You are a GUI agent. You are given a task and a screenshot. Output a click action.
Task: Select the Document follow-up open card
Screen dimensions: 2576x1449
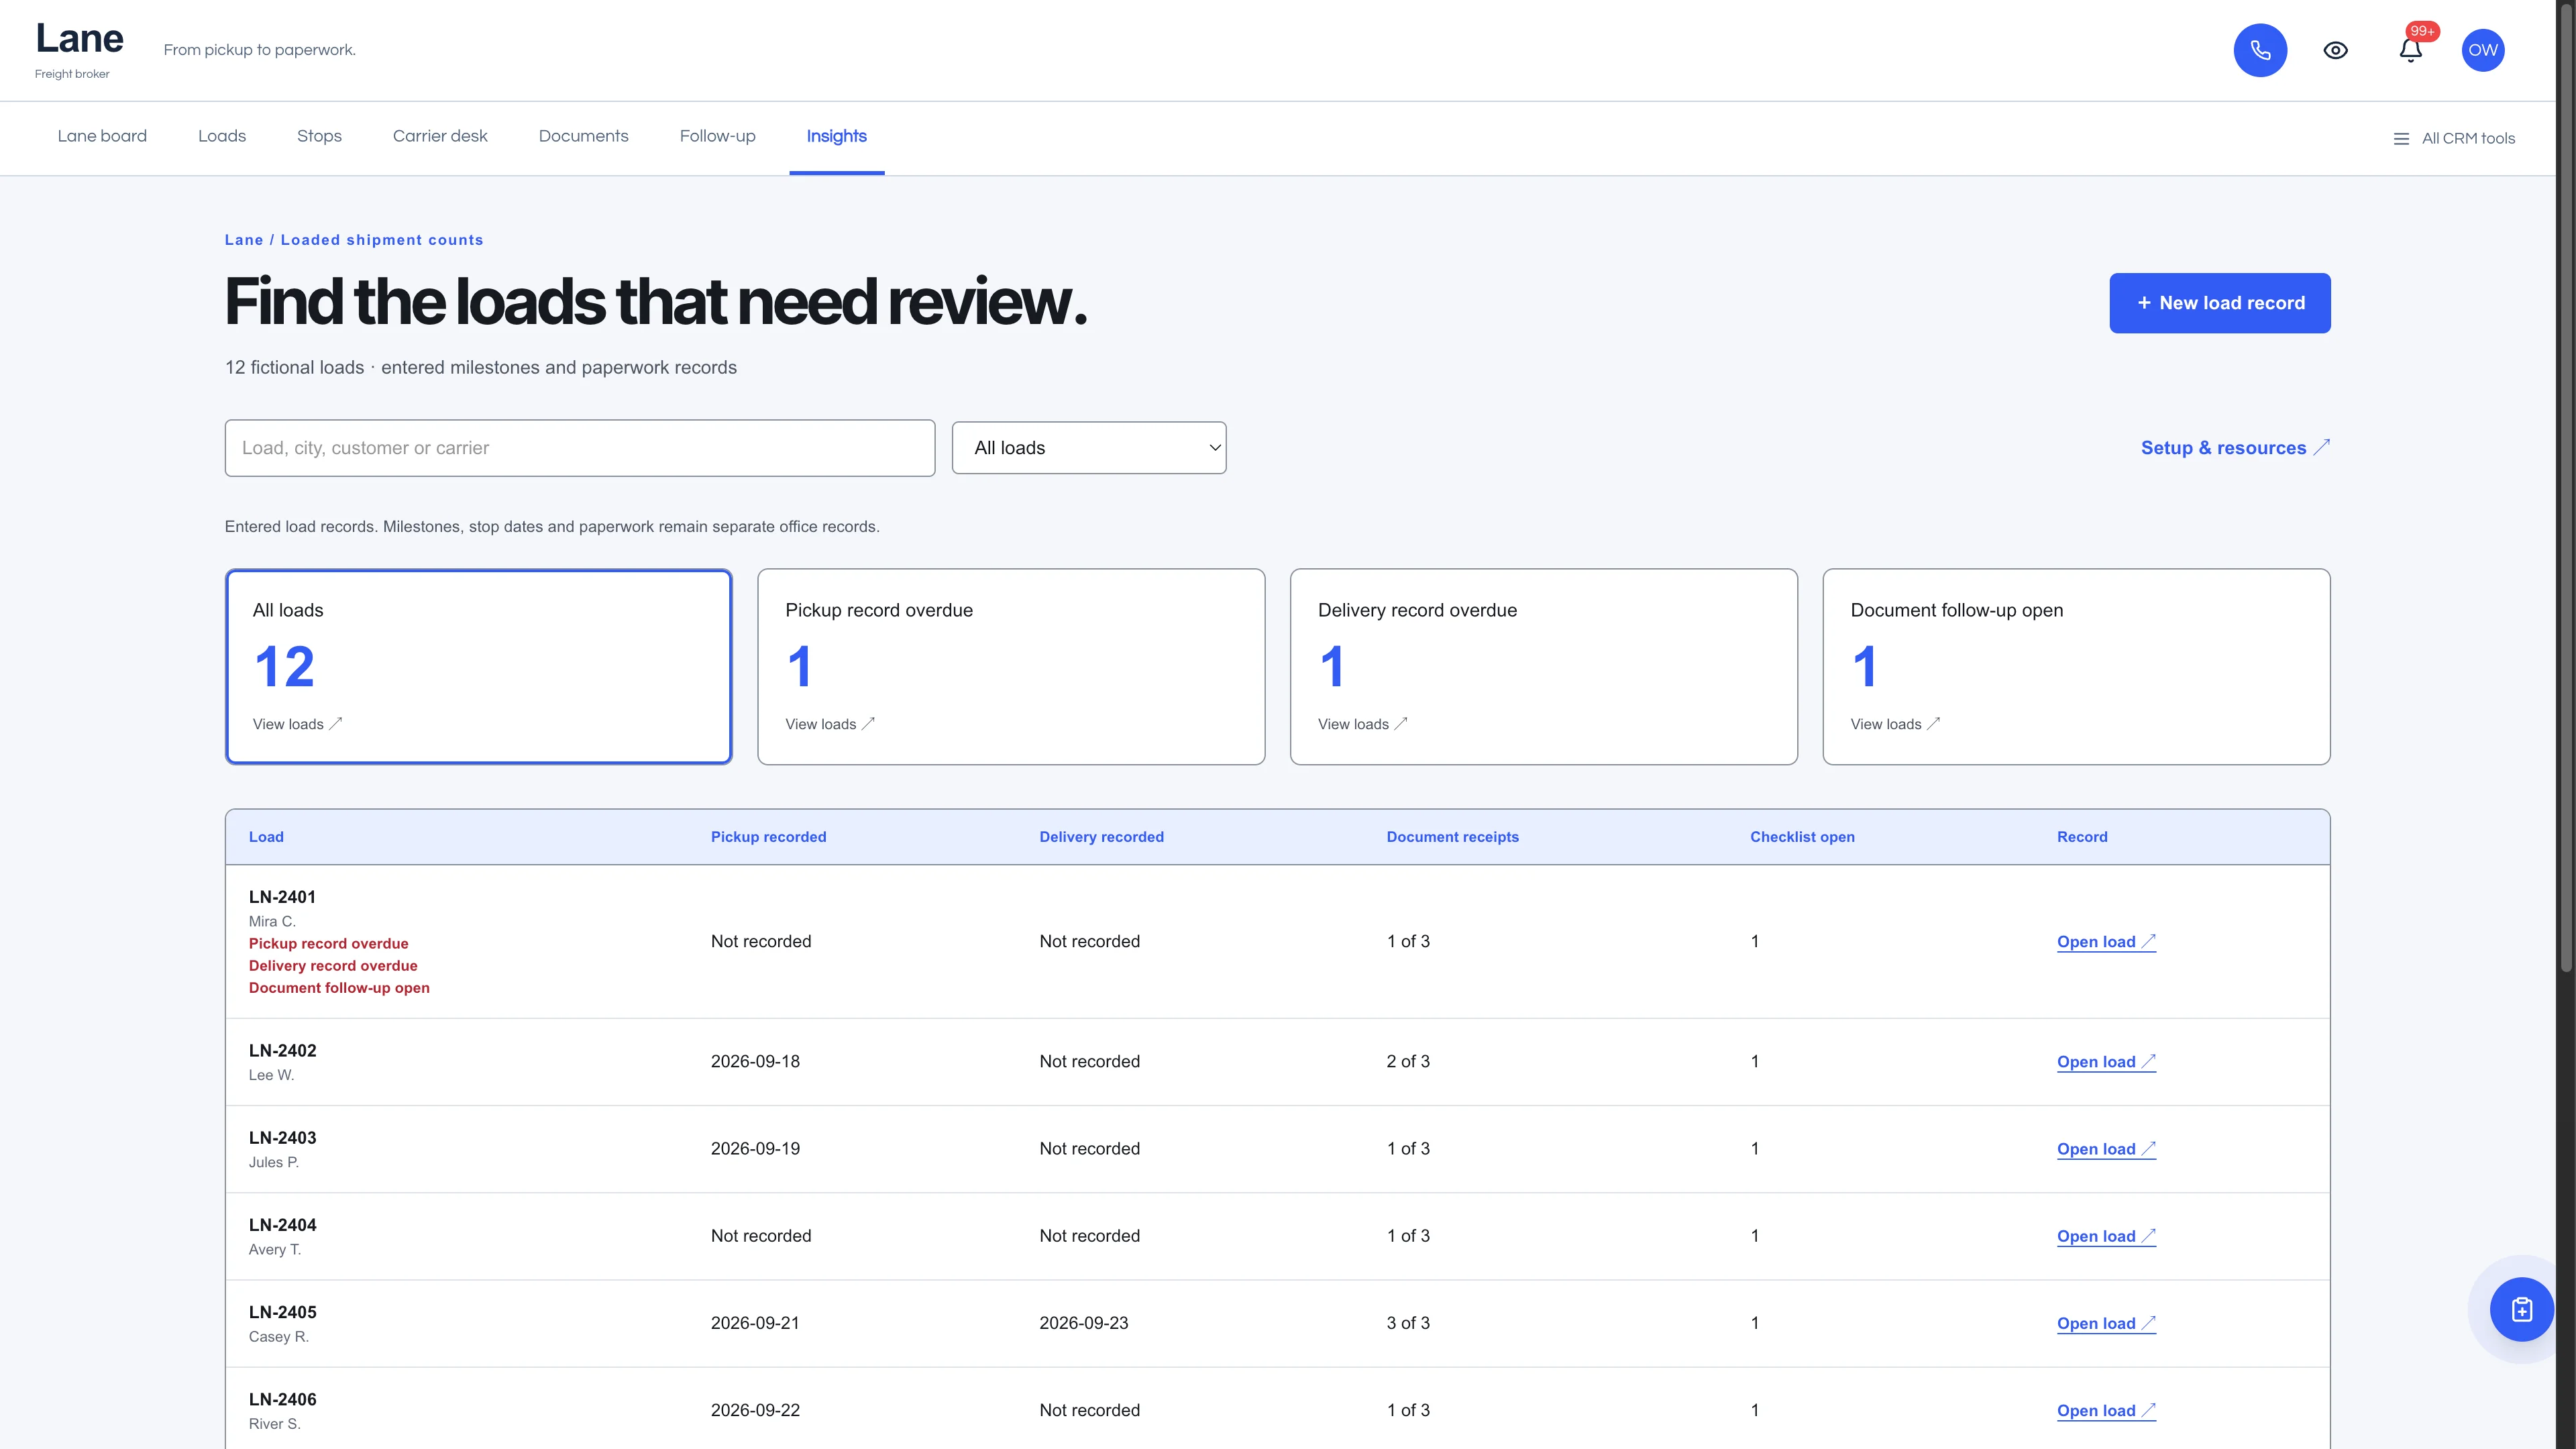coord(2076,667)
